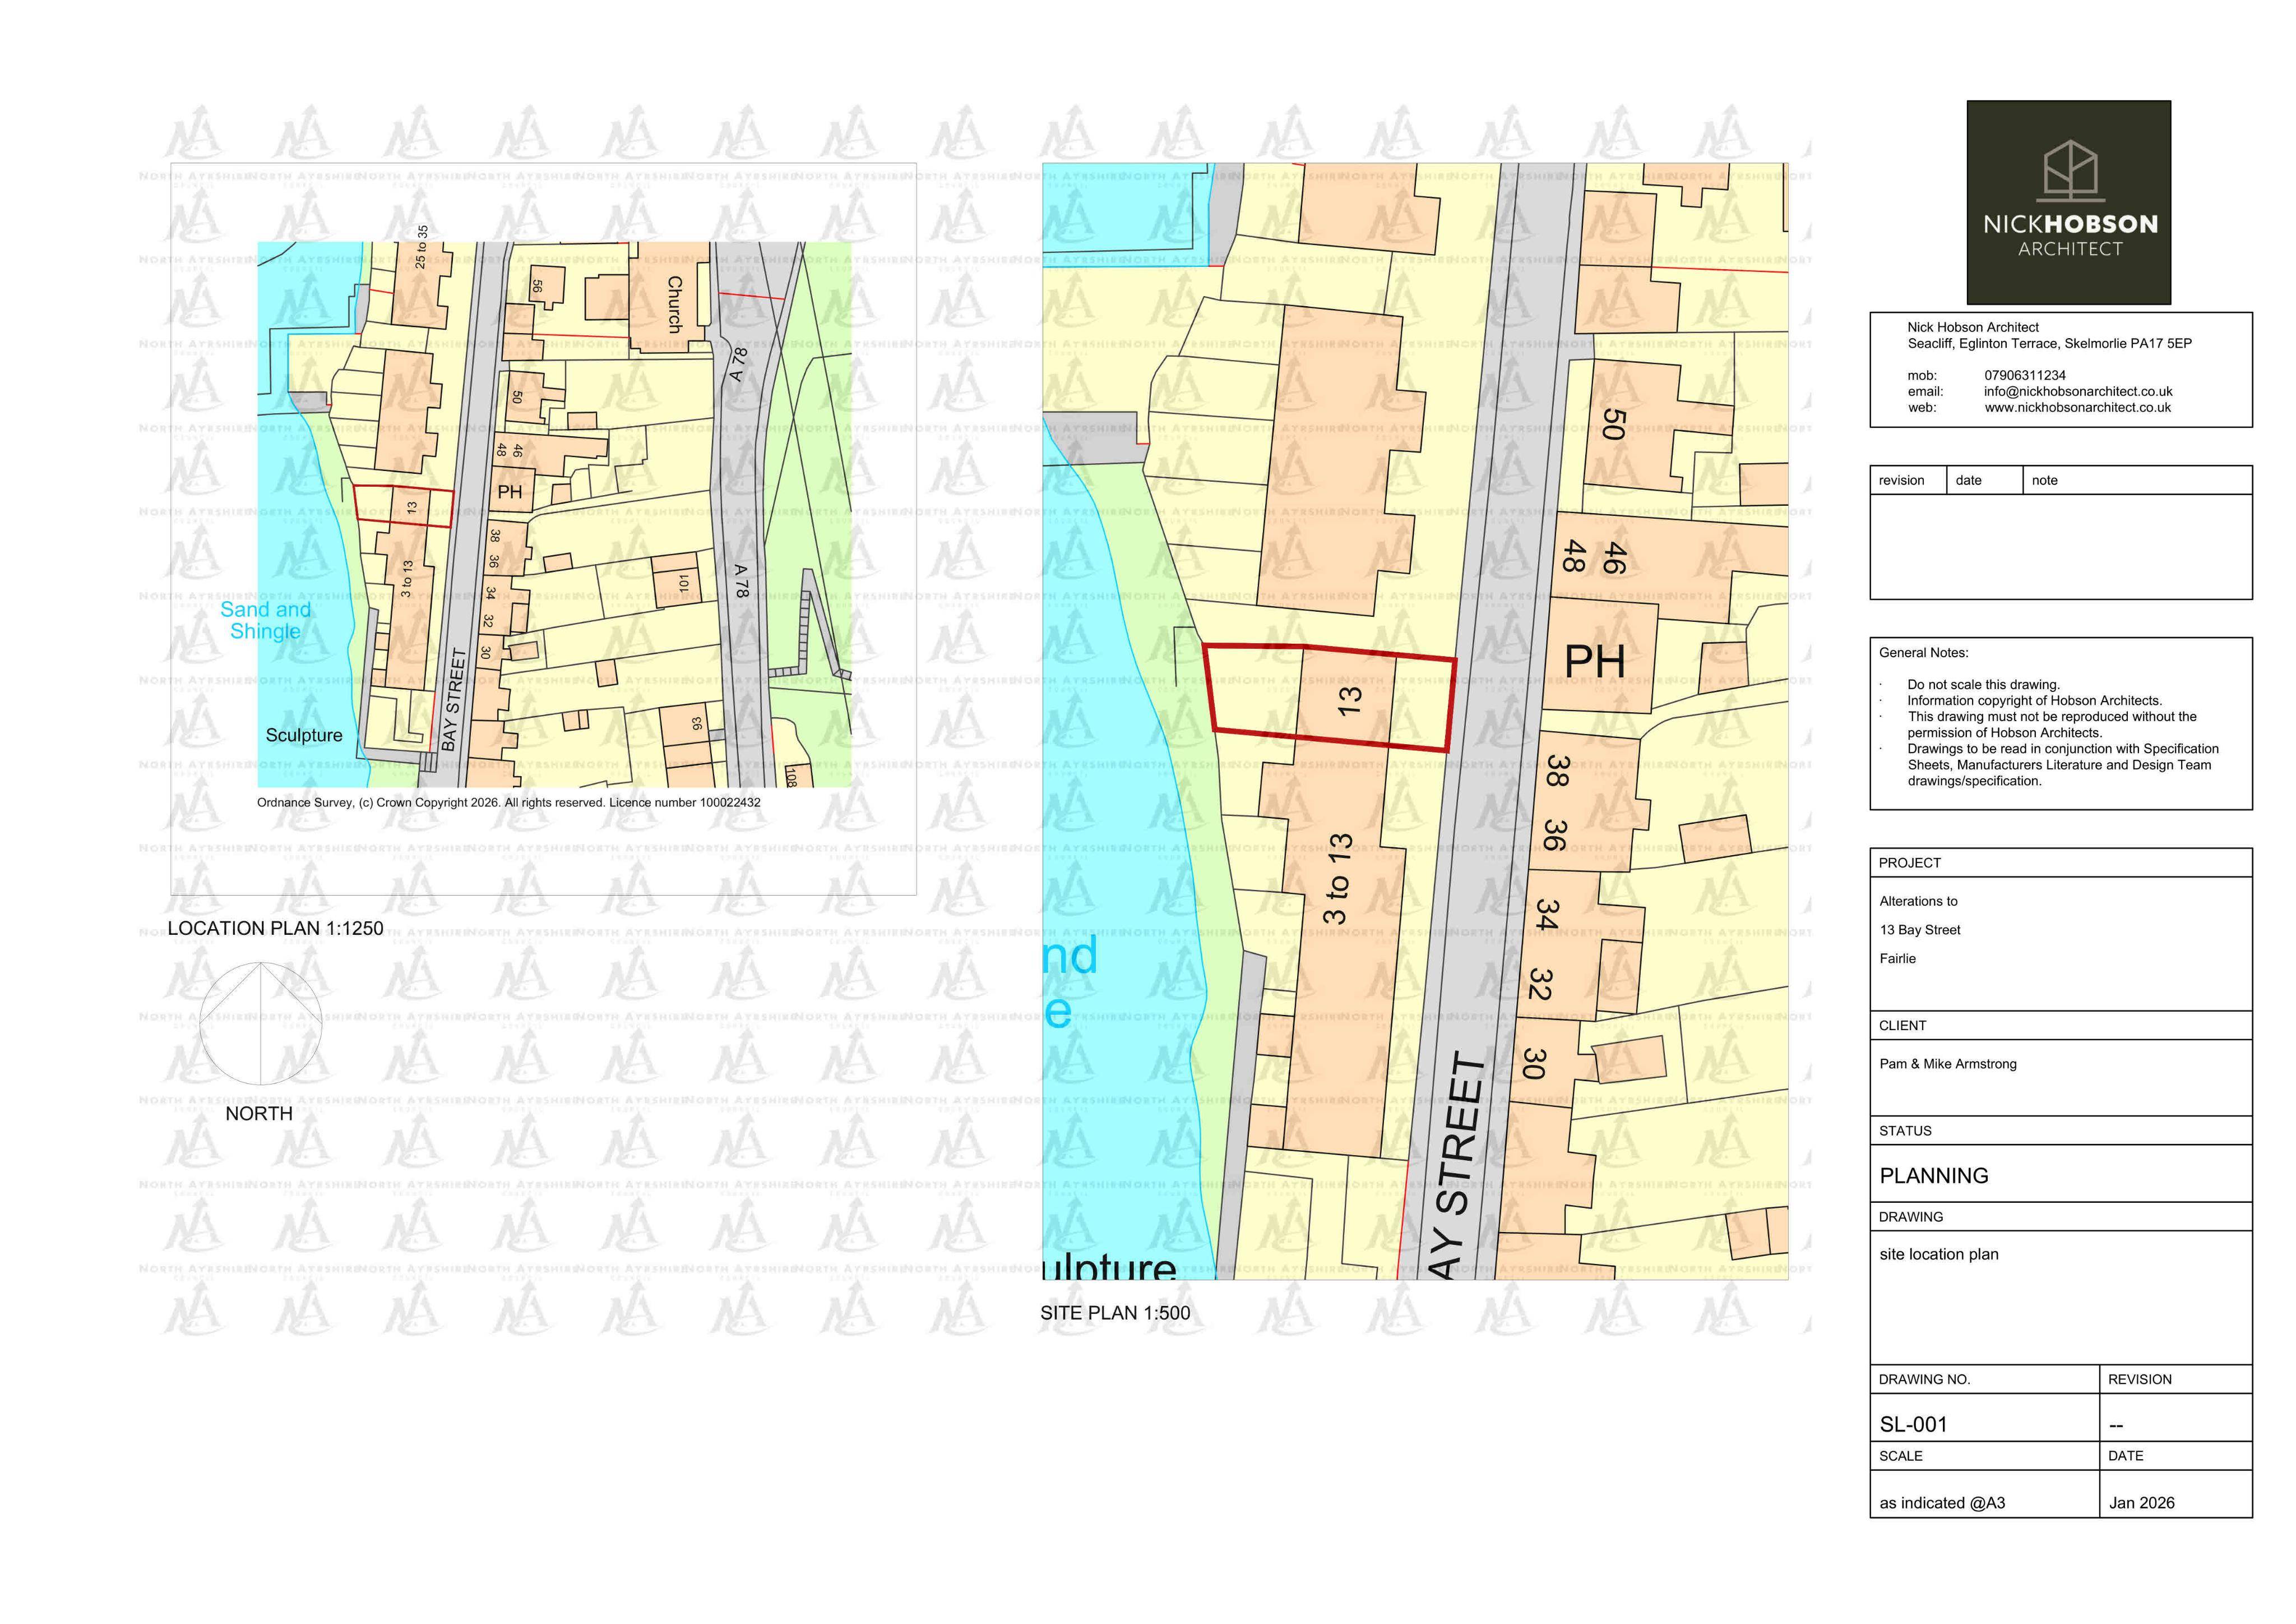Viewport: 2296px width, 1624px height.
Task: Click building number '93' on location plan
Action: [697, 723]
